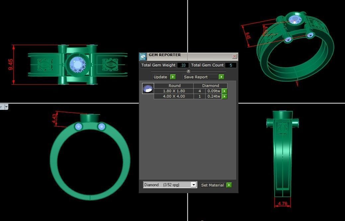Click the 9.45 dimension in top view

[x=11, y=65]
